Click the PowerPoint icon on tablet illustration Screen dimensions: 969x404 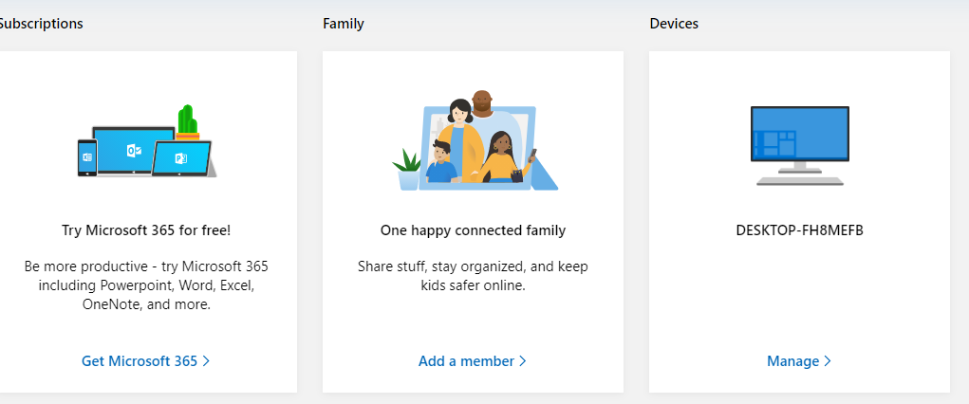[181, 158]
